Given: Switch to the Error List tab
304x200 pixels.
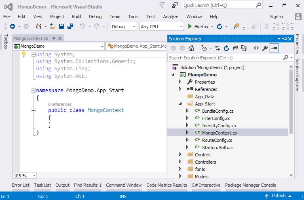Looking at the screenshot, I should (x=21, y=185).
